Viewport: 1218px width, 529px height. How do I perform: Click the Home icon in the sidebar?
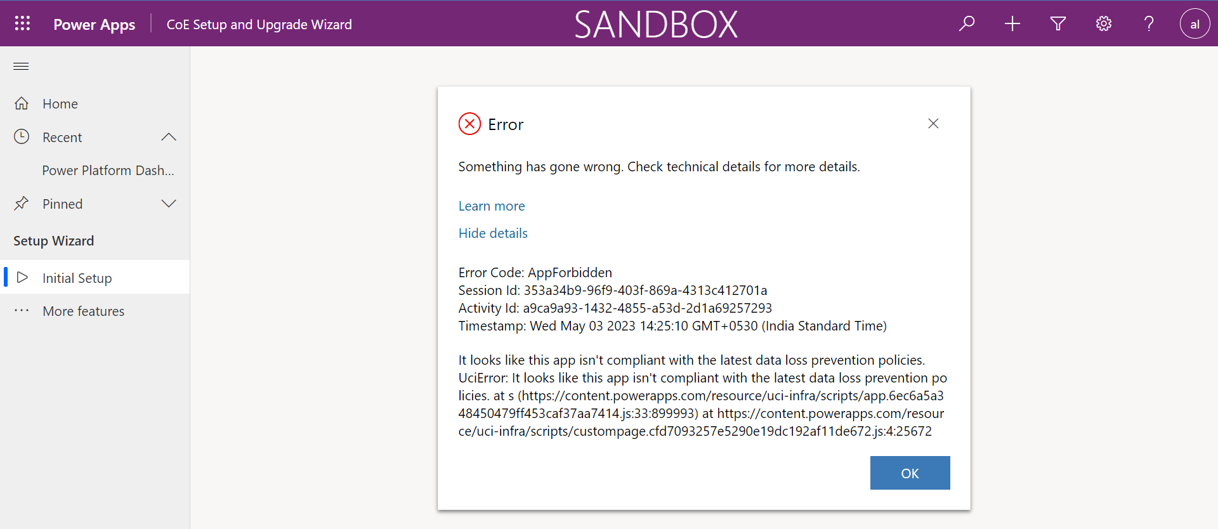coord(22,103)
